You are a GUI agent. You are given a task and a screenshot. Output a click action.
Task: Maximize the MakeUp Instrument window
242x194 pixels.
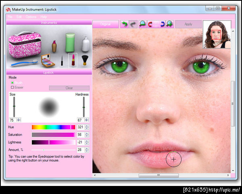[x=218, y=8]
